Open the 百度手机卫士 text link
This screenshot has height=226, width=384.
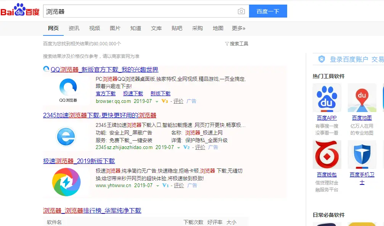[362, 178]
